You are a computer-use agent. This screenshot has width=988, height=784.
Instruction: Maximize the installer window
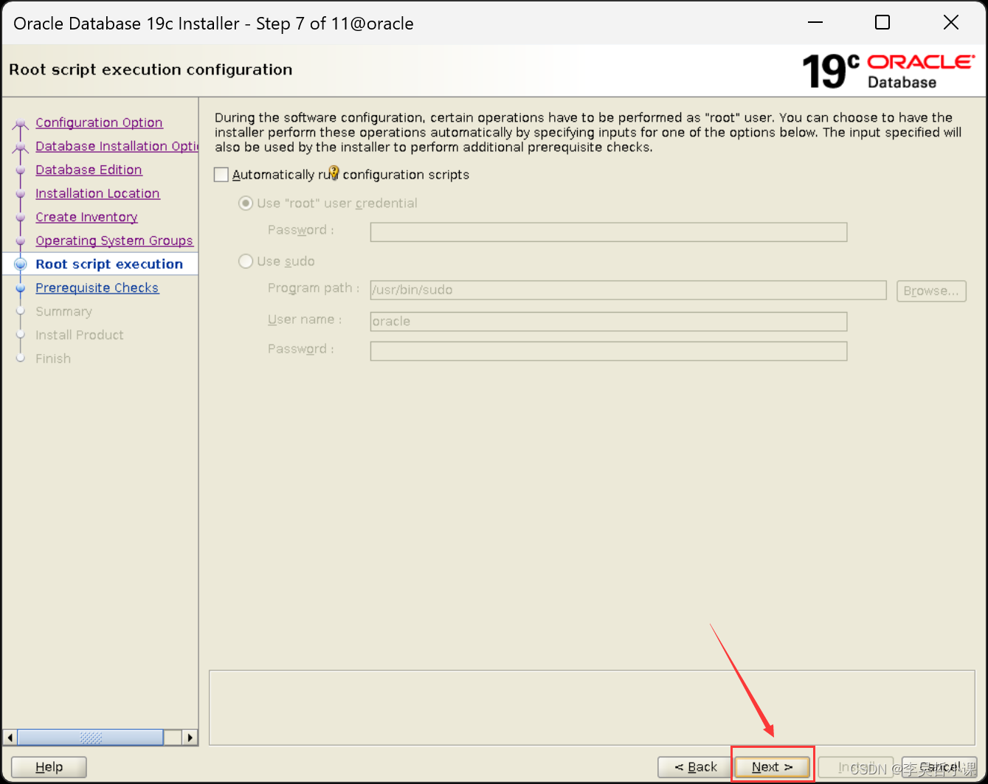(x=882, y=23)
